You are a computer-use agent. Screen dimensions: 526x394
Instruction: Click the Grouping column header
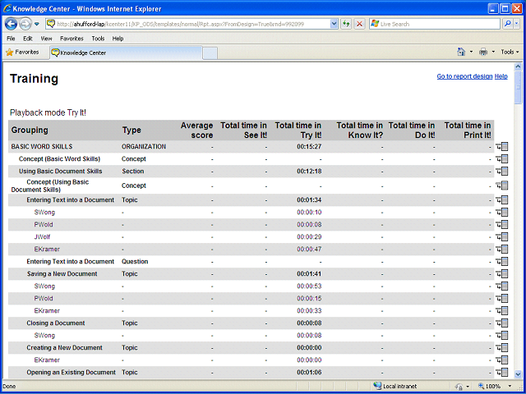pyautogui.click(x=30, y=130)
